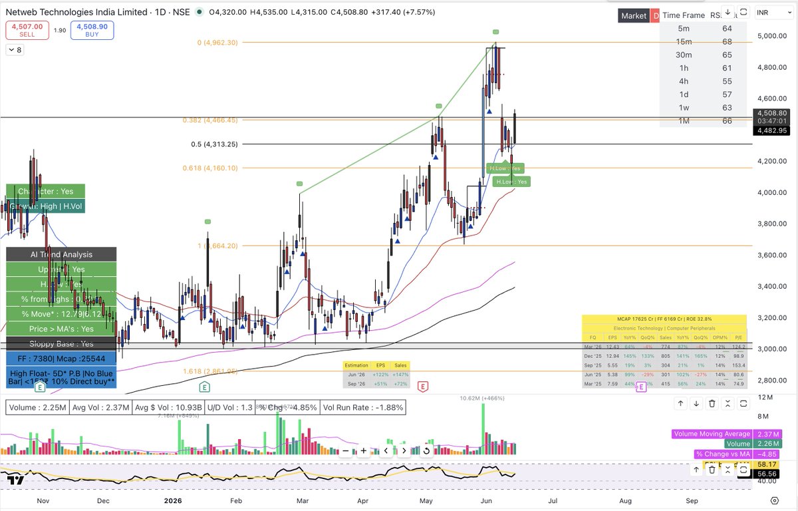
Task: Move the volume pane down
Action: (x=696, y=403)
